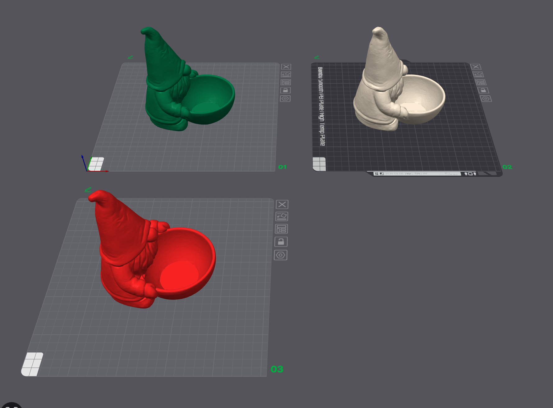
Task: Arrange objects on plate 01
Action: pyautogui.click(x=286, y=82)
